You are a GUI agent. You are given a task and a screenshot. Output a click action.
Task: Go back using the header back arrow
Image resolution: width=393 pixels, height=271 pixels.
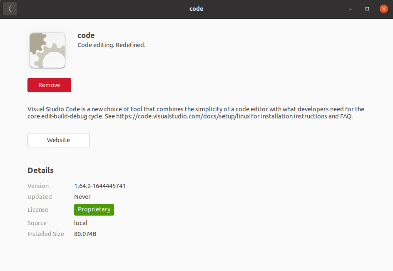coord(10,9)
